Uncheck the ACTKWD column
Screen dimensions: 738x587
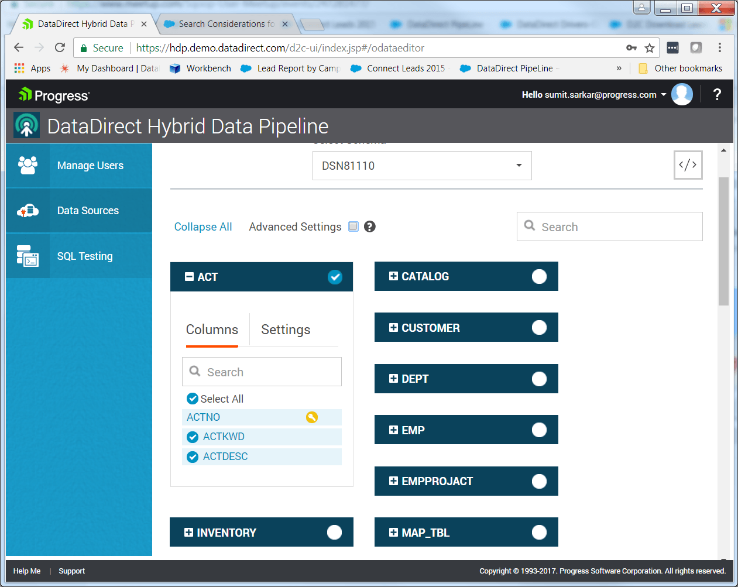click(x=193, y=437)
